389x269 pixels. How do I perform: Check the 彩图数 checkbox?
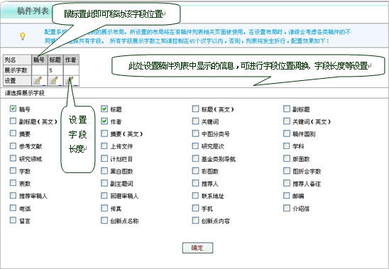[195, 171]
